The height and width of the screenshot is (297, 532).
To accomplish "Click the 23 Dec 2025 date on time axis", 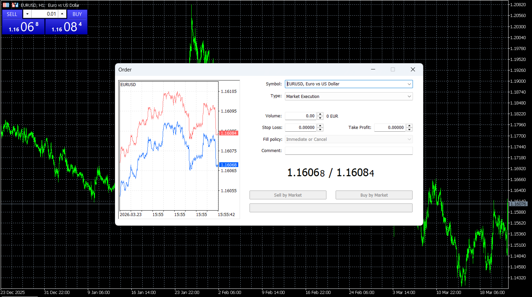I will (13, 293).
